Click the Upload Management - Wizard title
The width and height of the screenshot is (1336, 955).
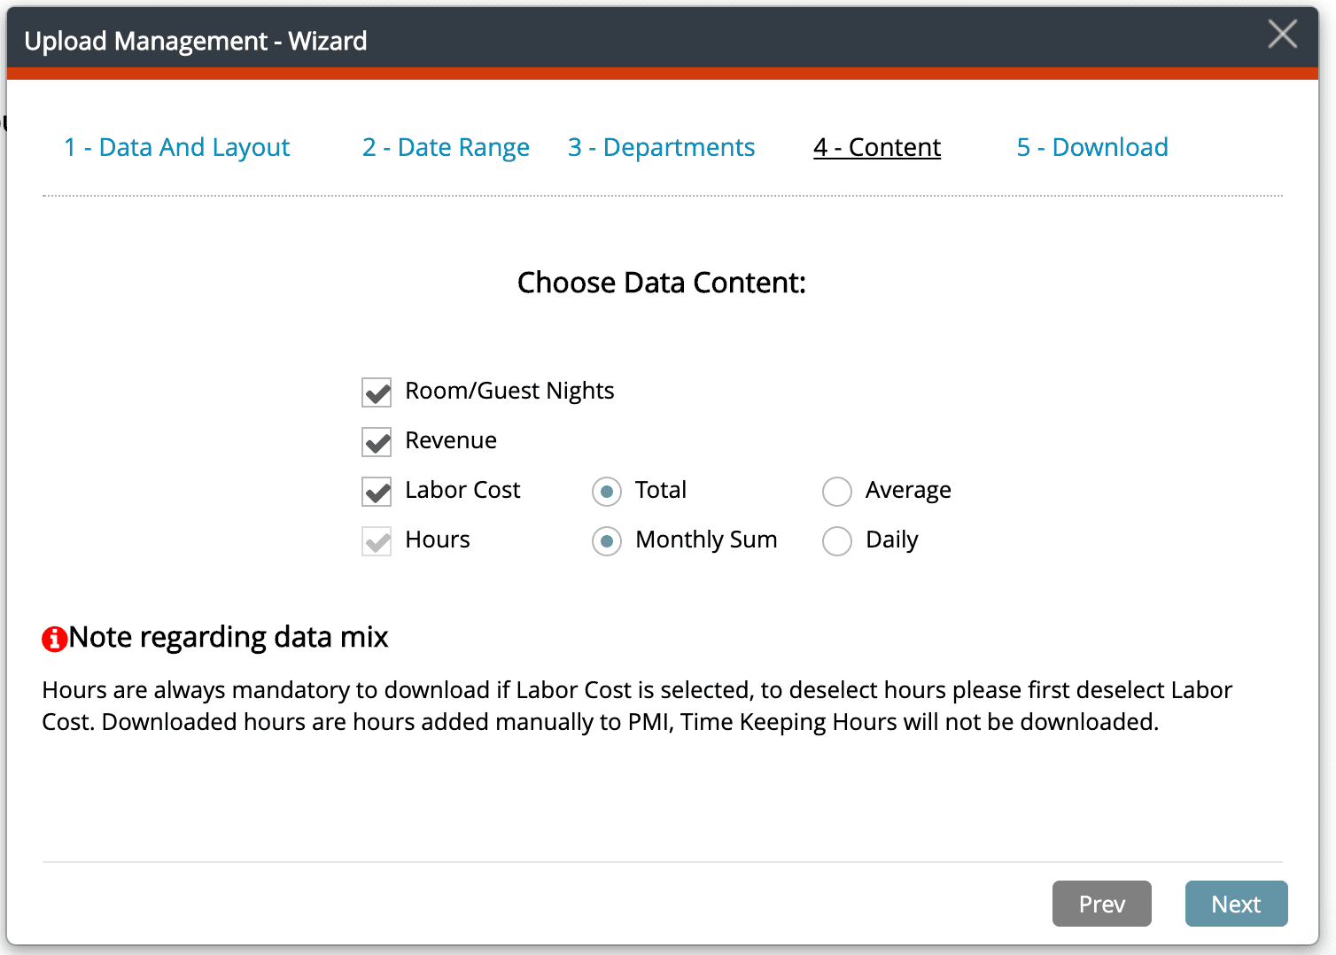(x=195, y=41)
